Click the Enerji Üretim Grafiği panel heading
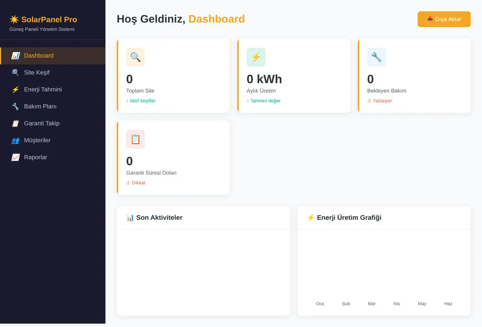 click(x=344, y=217)
